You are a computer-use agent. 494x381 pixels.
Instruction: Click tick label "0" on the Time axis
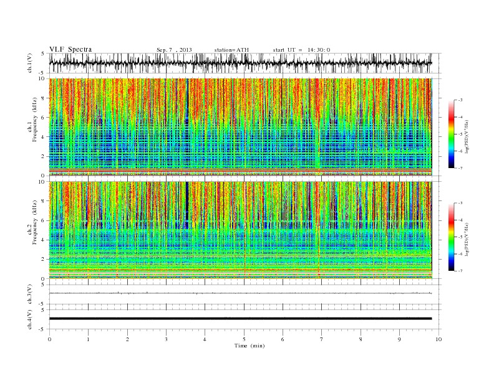click(x=49, y=339)
